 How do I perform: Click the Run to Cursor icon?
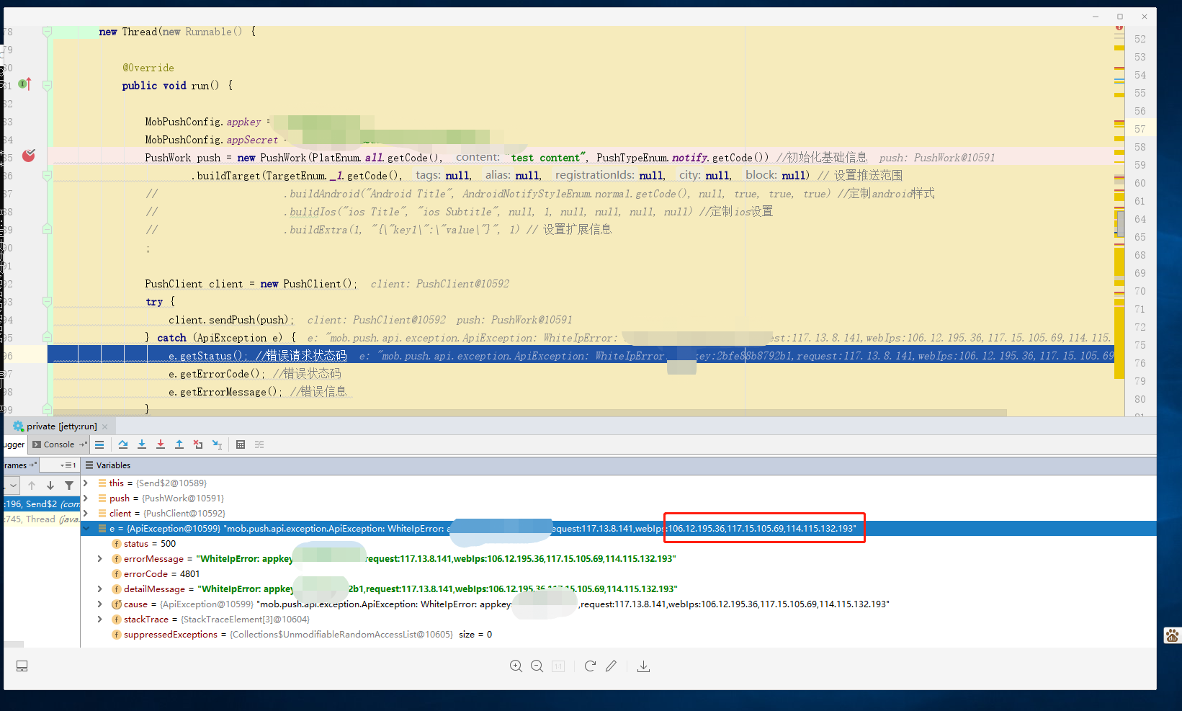[217, 444]
